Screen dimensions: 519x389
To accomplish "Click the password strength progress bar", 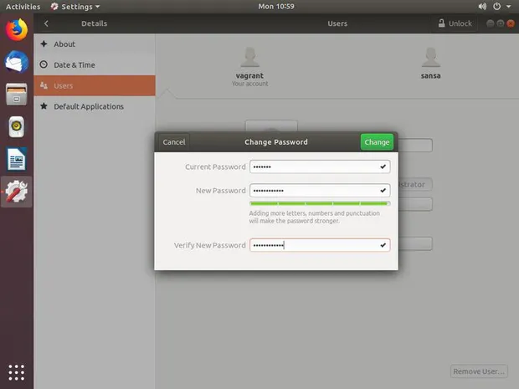I will (320, 203).
